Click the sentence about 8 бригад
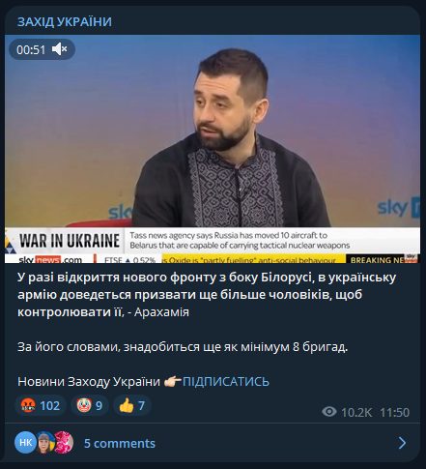Screen dimensions: 426x469 183,347
